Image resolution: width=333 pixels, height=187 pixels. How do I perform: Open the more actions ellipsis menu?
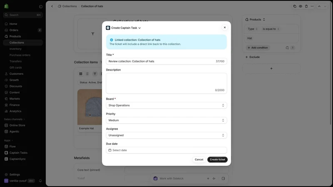312,6
